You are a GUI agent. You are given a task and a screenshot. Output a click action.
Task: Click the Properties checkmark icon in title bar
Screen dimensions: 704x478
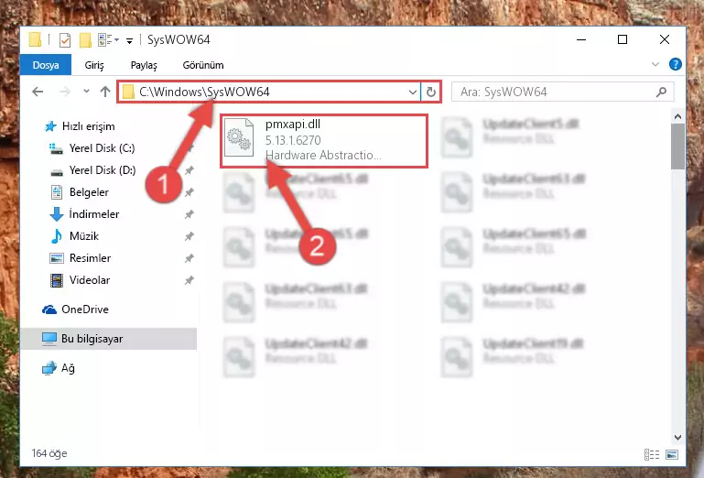click(65, 40)
